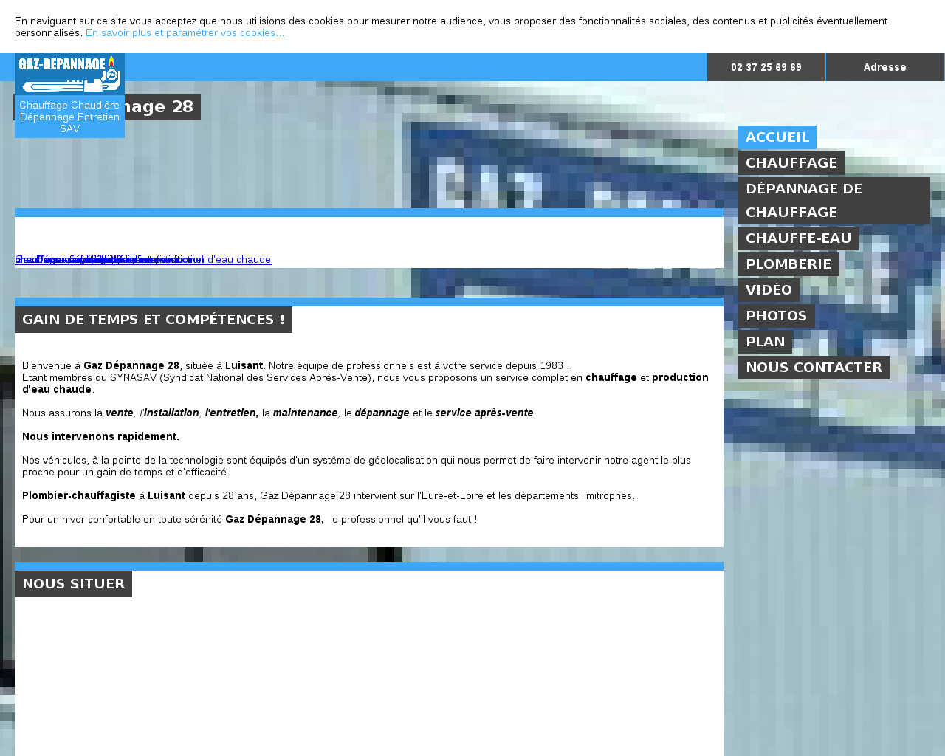945x756 pixels.
Task: Open the Chauffage menu item
Action: (x=791, y=163)
